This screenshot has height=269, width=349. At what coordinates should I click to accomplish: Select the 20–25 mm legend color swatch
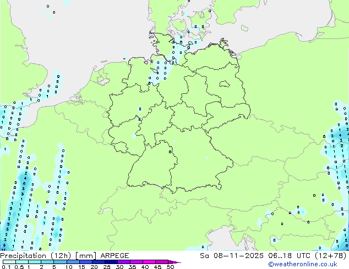pyautogui.click(x=99, y=262)
